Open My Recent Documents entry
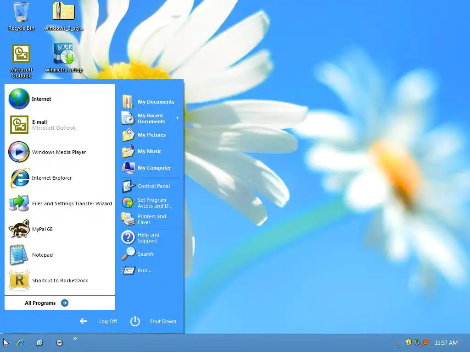470x352 pixels. (x=151, y=119)
